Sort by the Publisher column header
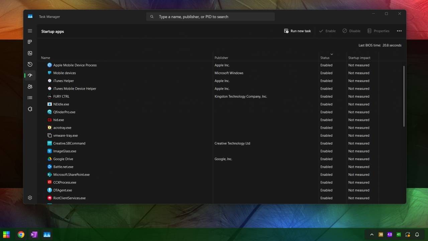The height and width of the screenshot is (241, 428). [221, 58]
